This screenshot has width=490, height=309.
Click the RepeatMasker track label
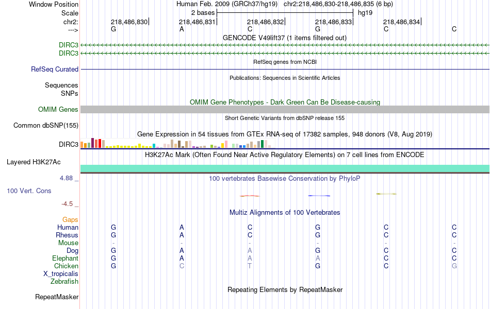57,297
